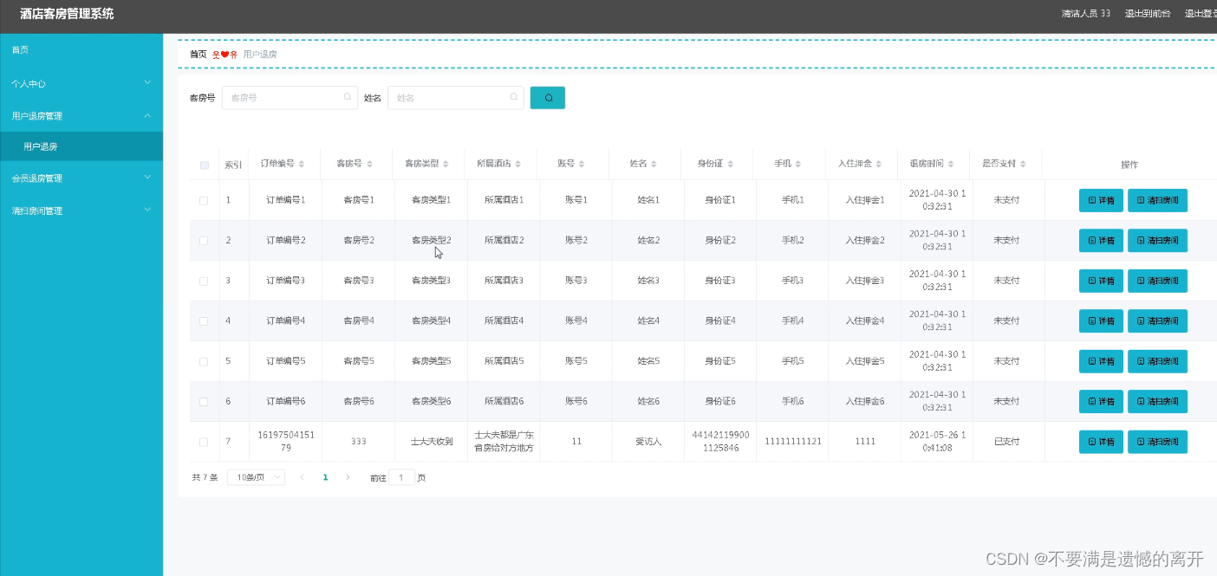This screenshot has width=1217, height=576.
Task: Click 清扫房间 button for 订单编号2 row
Action: (1157, 241)
